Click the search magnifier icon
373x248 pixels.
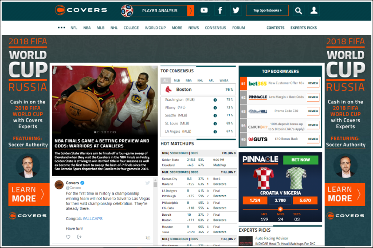pos(298,10)
